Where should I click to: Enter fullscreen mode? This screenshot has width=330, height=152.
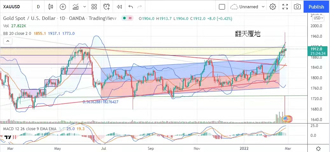tap(284, 7)
